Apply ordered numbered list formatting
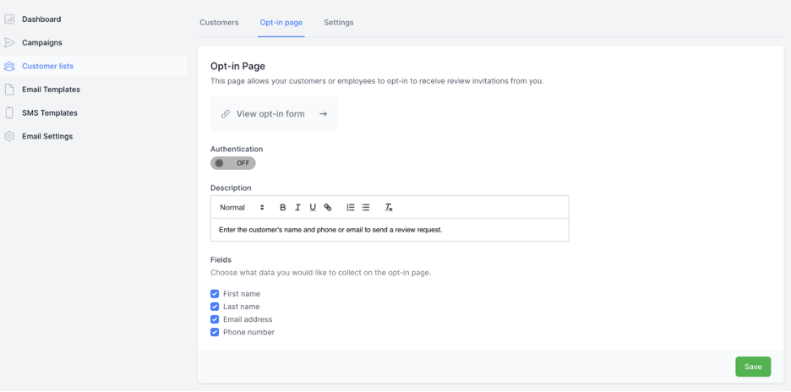 coord(351,208)
